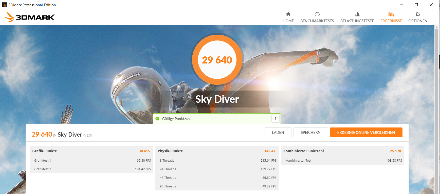Open the BELASTUNGSTESTE tab
Screen dimensions: 440x194
[x=357, y=17]
